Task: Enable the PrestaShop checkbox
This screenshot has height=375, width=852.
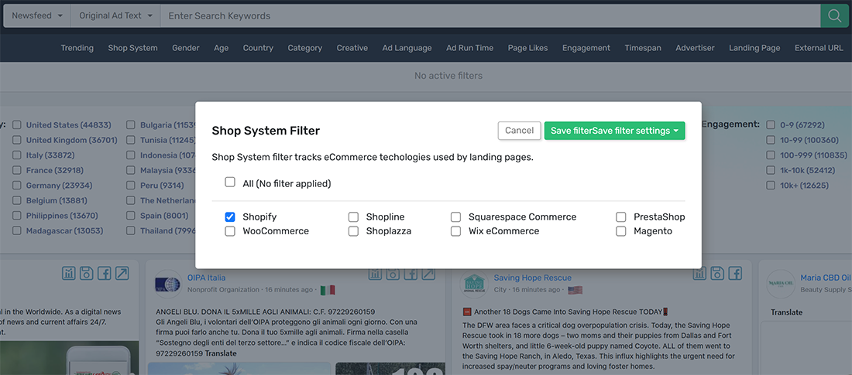Action: [621, 216]
